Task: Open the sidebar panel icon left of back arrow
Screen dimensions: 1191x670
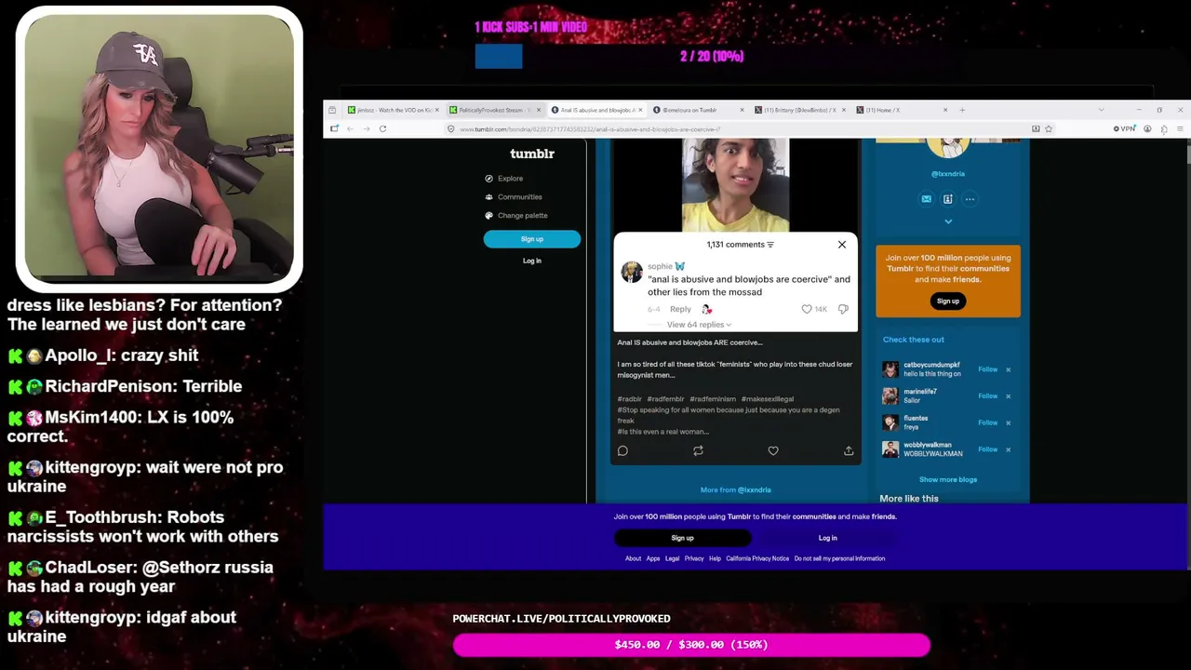Action: pyautogui.click(x=334, y=129)
